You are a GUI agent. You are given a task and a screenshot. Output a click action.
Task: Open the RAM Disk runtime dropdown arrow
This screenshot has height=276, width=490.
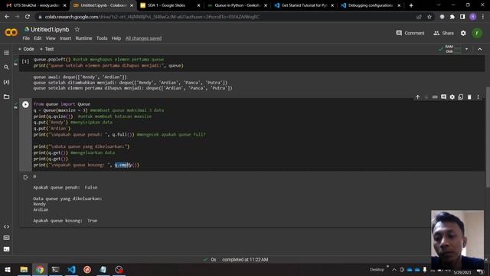(x=466, y=49)
